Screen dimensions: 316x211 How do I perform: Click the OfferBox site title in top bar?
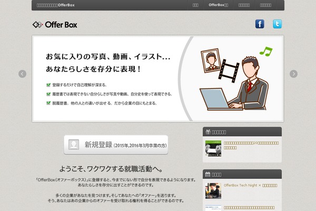56,5
